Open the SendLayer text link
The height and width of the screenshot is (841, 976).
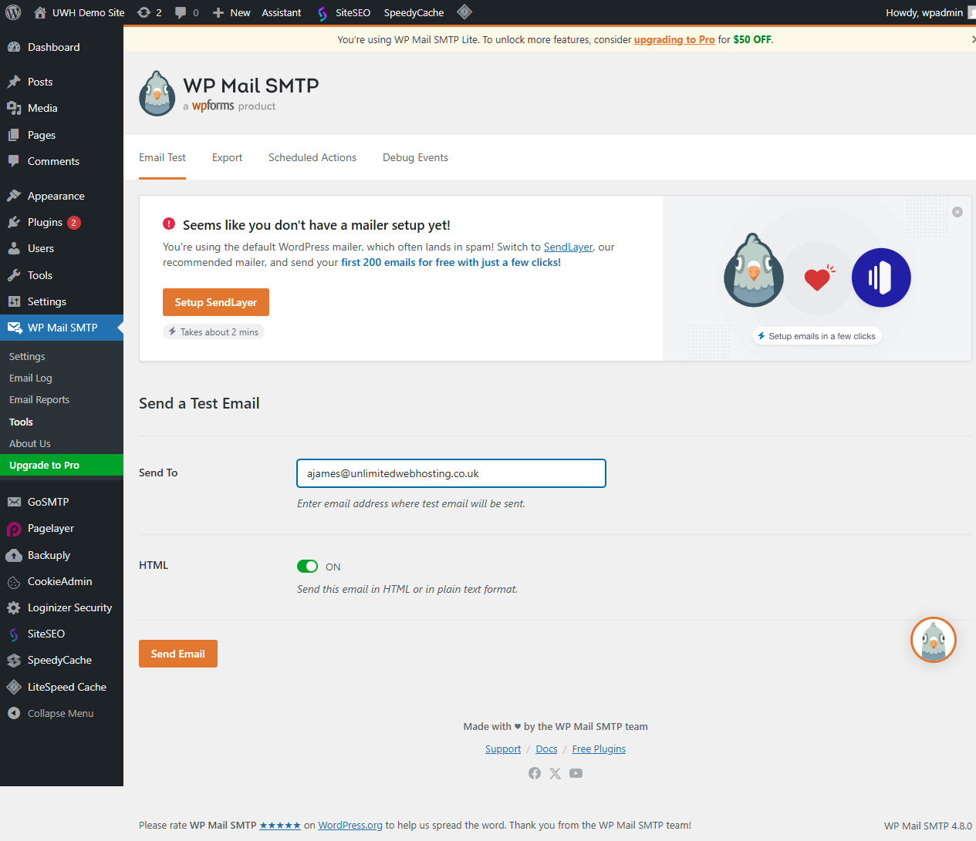pos(568,247)
